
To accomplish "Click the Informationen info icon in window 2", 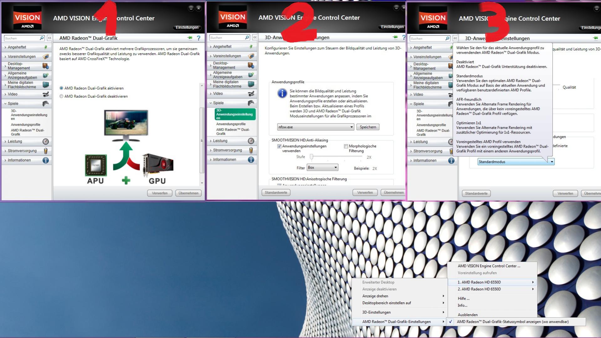I will click(251, 160).
